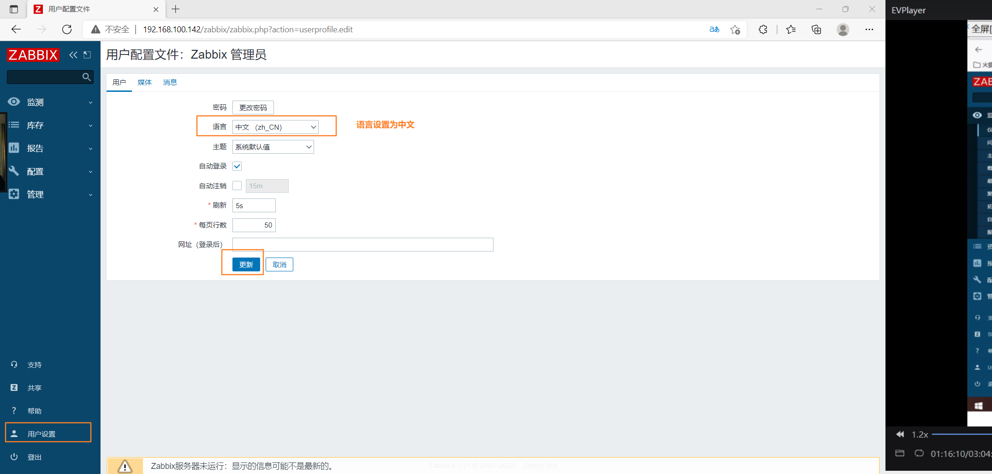This screenshot has height=474, width=992.
Task: Click EVPlayer loop playback icon
Action: click(x=919, y=453)
